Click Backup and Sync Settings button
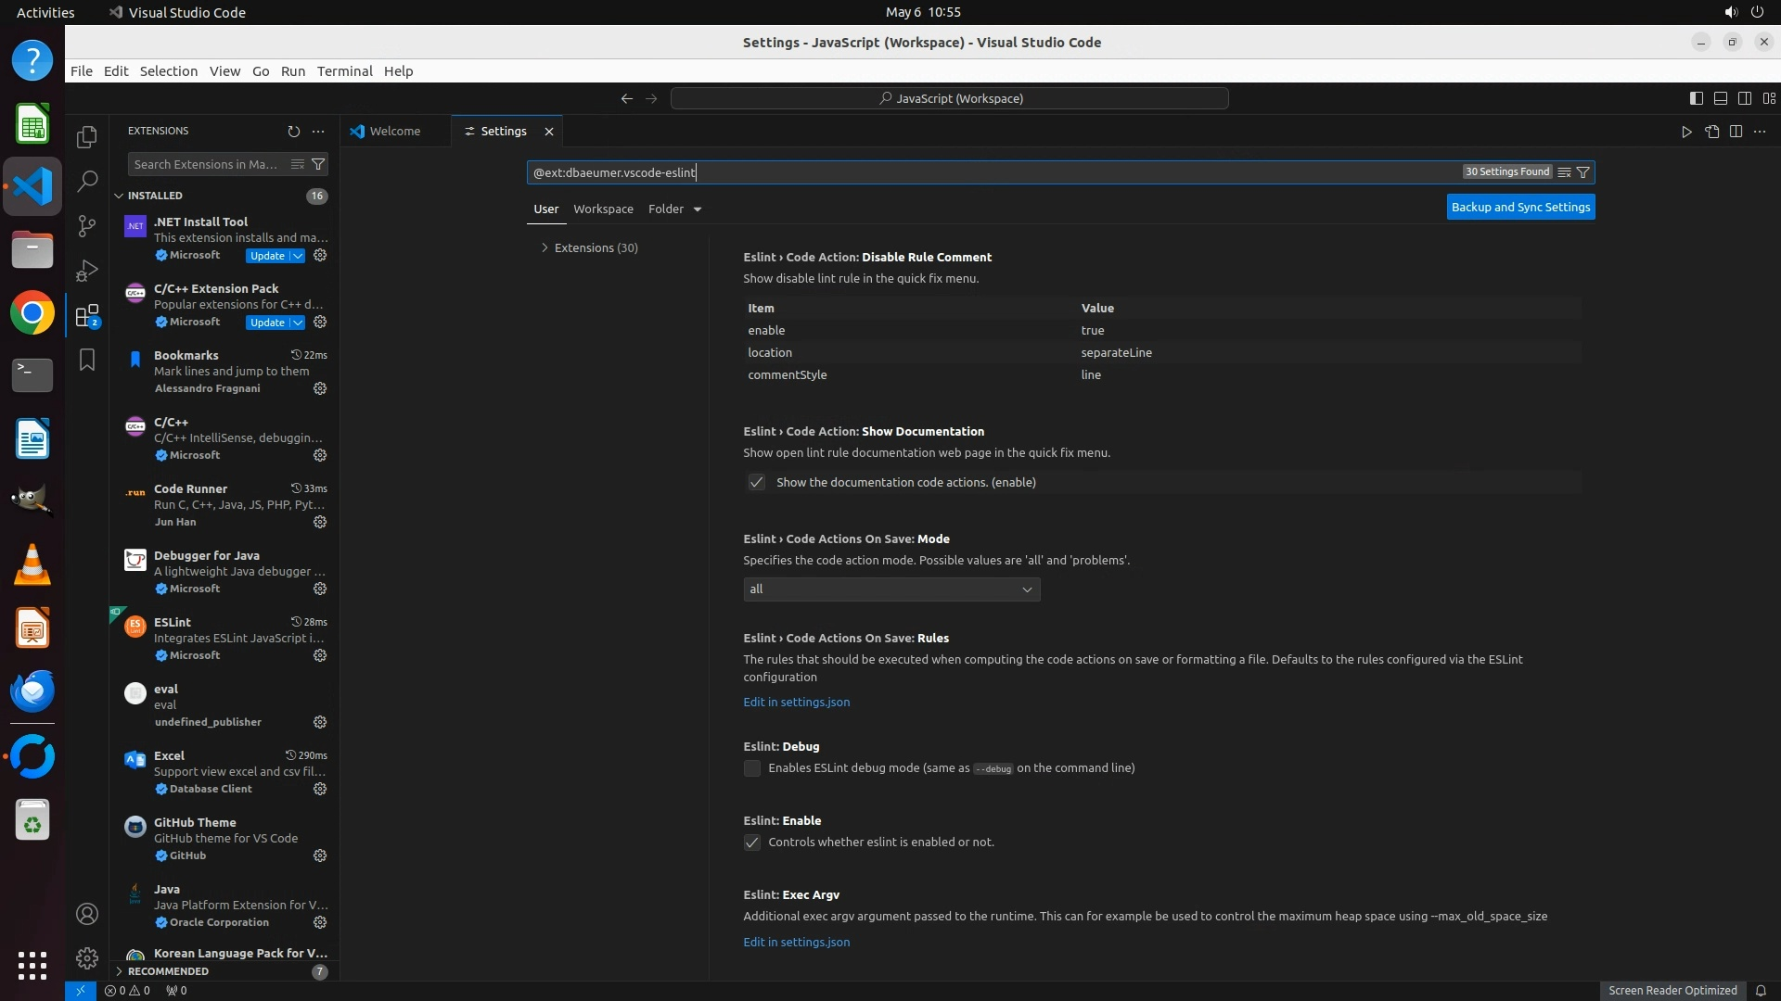Screen dimensions: 1781x1001 coord(1520,208)
